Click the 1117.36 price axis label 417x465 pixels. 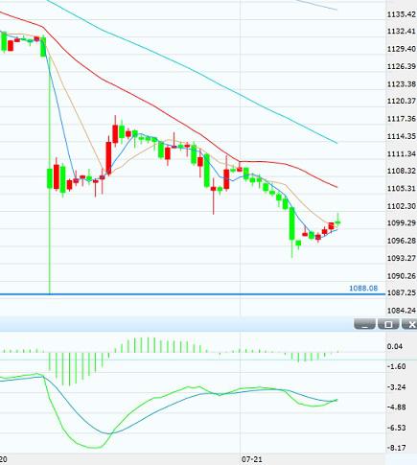(x=402, y=119)
